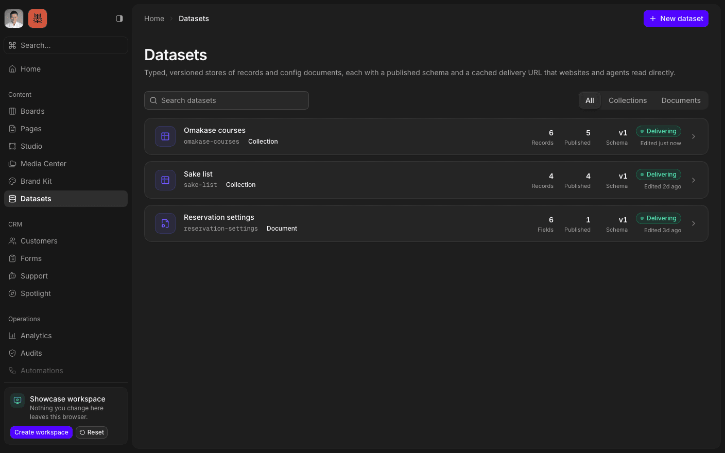Click the Studio icon

coord(12,146)
